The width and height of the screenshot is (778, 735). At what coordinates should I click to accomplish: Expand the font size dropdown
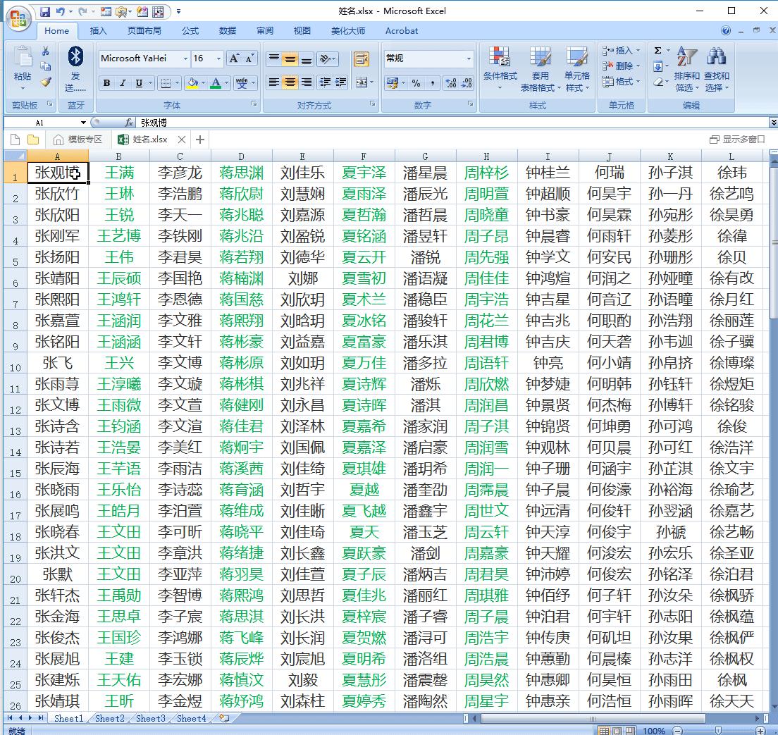219,59
